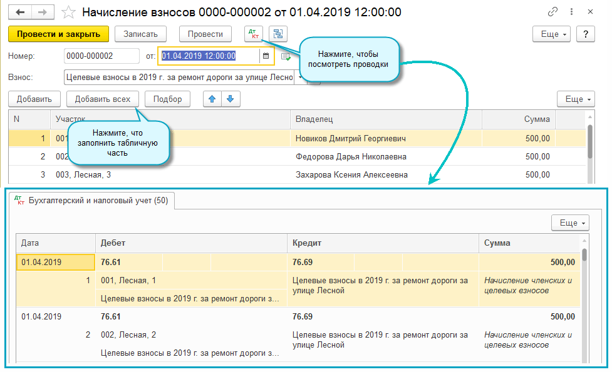Image resolution: width=612 pixels, height=372 pixels.
Task: Select row with Федорова Дарья Николаевна
Action: click(x=351, y=156)
